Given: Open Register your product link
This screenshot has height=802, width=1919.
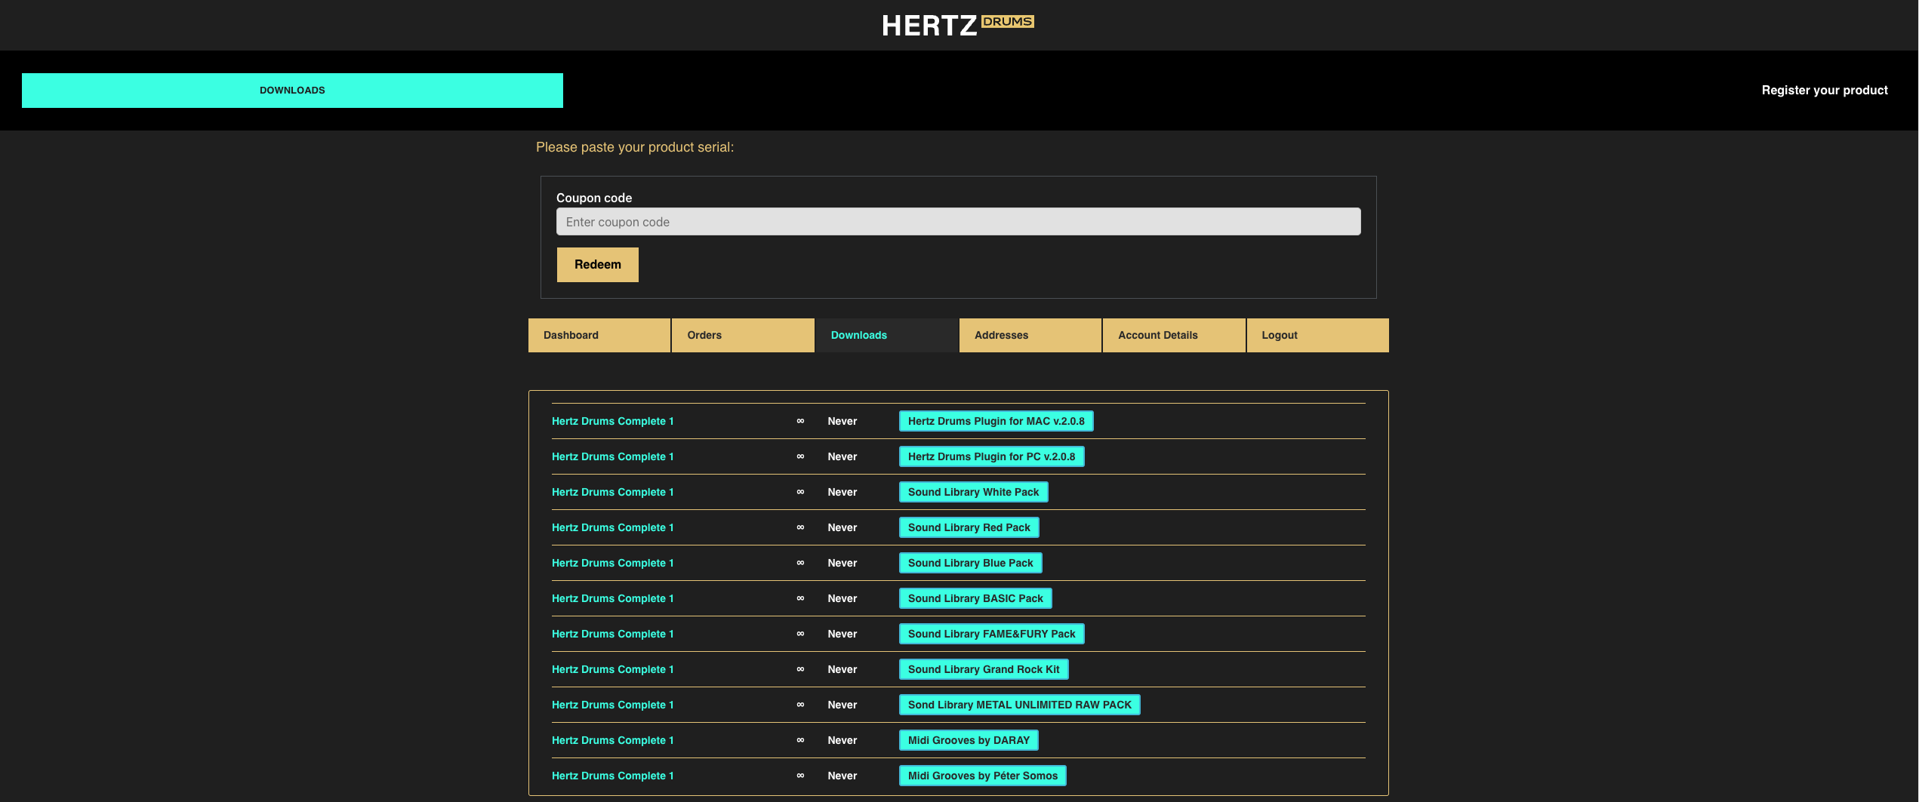Looking at the screenshot, I should click(x=1824, y=91).
